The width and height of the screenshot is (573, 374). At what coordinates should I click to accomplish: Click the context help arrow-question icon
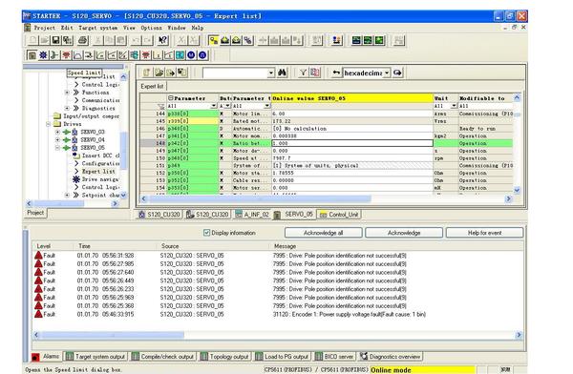pyautogui.click(x=163, y=40)
